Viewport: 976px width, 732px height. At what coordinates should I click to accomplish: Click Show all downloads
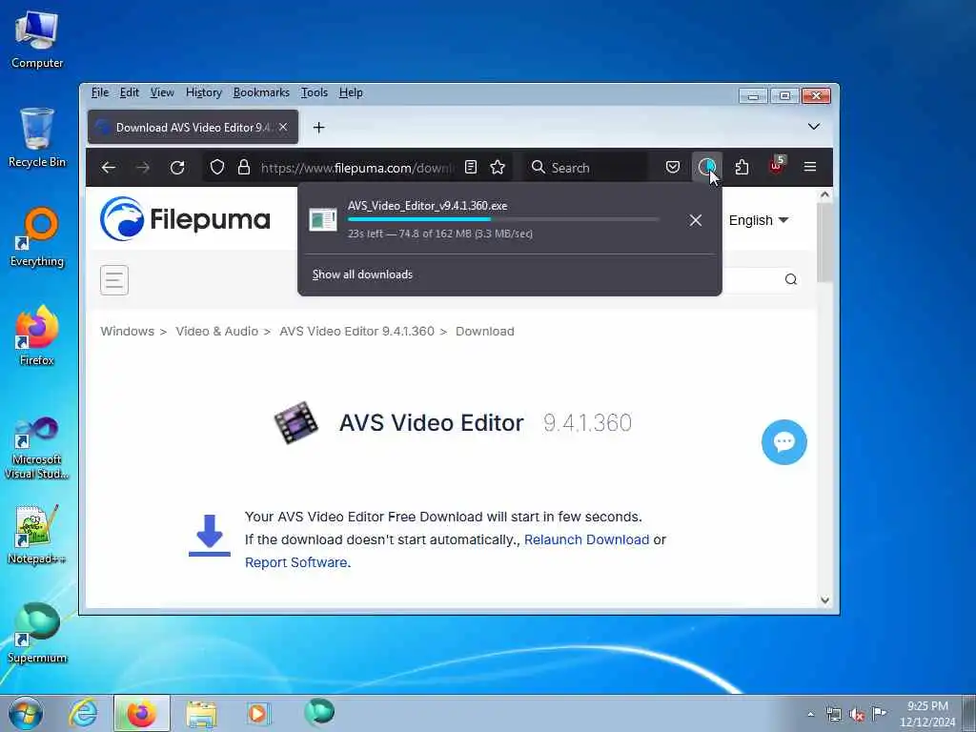click(362, 274)
